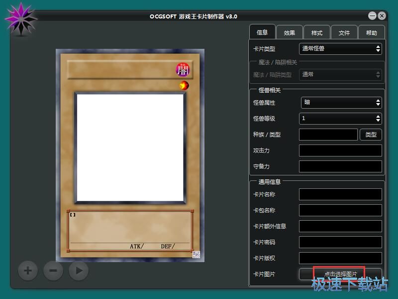Click the 卡片图片 label
The image size is (398, 299).
[x=264, y=275]
